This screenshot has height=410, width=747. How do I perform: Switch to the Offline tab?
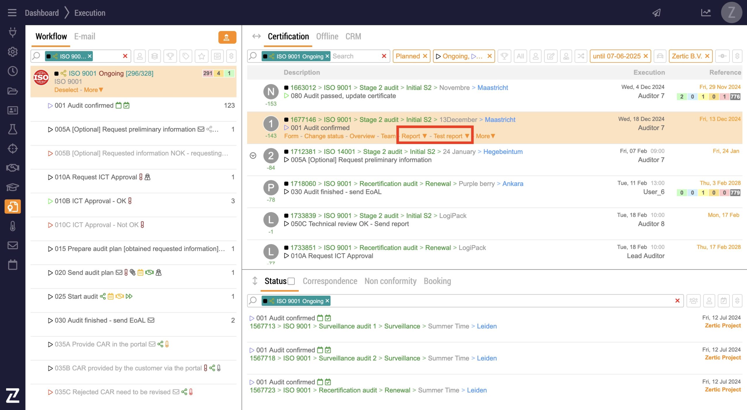[x=327, y=36]
